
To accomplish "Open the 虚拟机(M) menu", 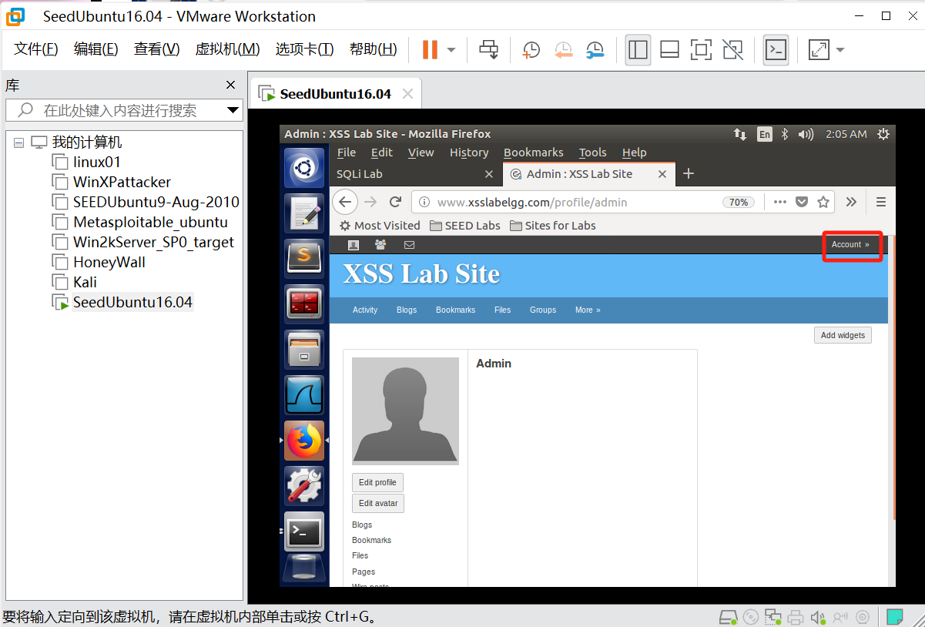I will (227, 49).
